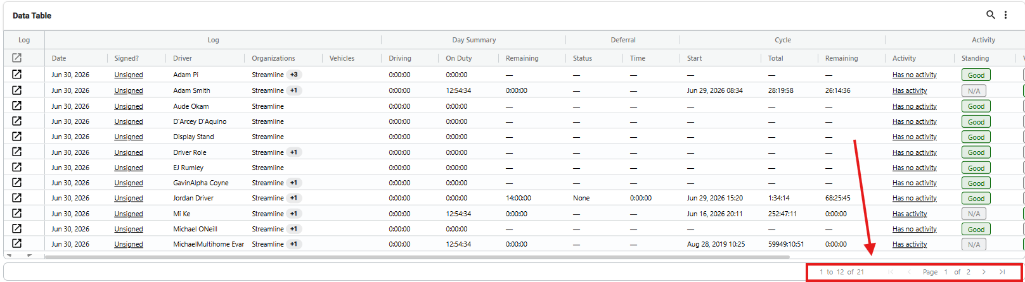The height and width of the screenshot is (282, 1025).
Task: Click Good standing badge for Adam Pi
Action: [976, 75]
